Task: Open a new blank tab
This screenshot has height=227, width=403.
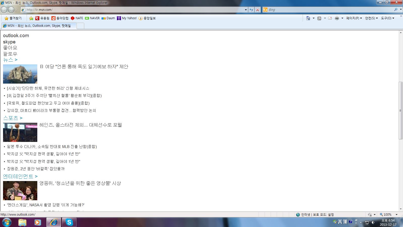Action: [x=80, y=26]
